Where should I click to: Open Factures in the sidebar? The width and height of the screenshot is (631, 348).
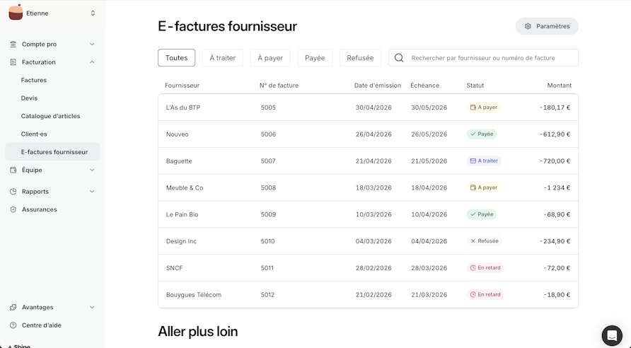(34, 80)
